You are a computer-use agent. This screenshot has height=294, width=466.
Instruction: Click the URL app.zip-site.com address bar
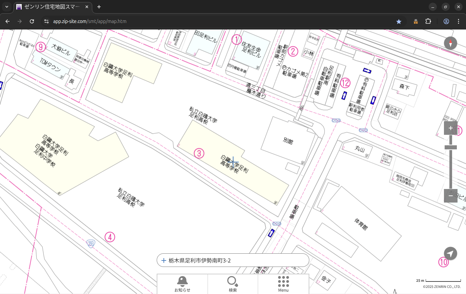click(90, 21)
